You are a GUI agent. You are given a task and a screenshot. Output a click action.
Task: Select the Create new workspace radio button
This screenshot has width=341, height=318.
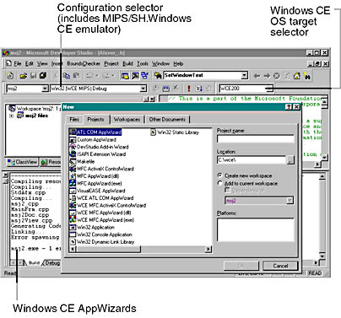(220, 175)
